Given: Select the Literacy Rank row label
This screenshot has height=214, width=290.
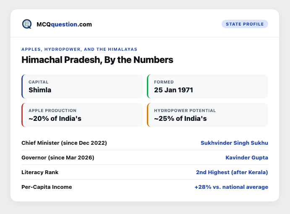Looking at the screenshot, I should [x=40, y=172].
